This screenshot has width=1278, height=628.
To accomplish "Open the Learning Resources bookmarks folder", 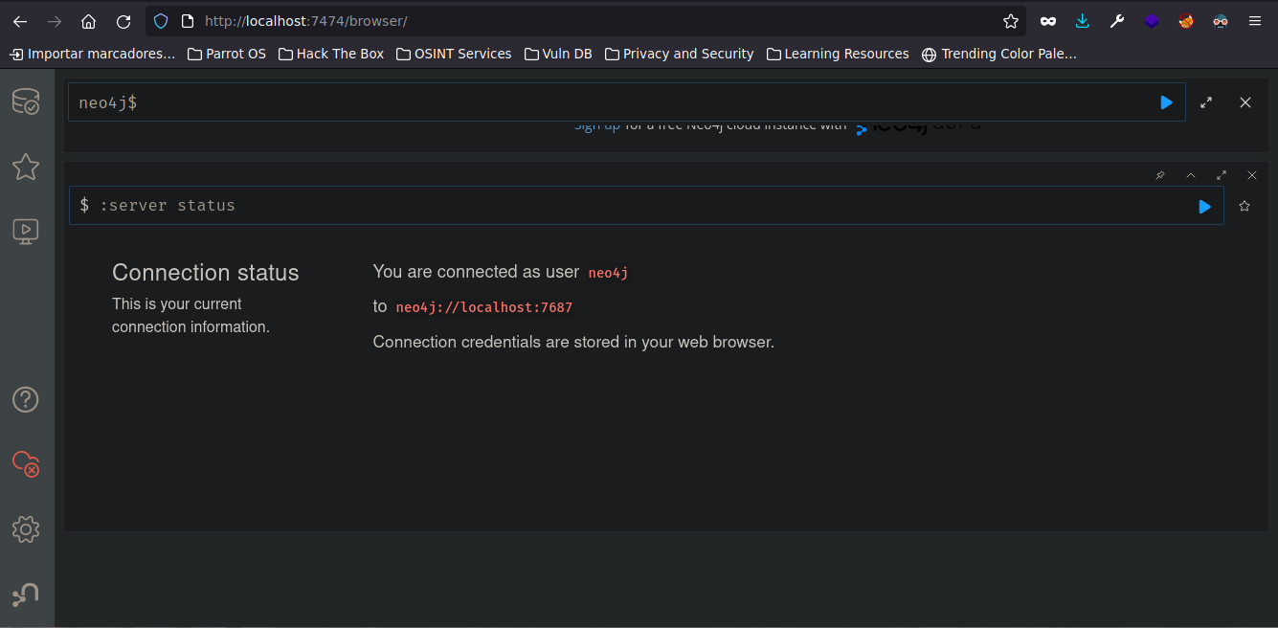I will (838, 54).
